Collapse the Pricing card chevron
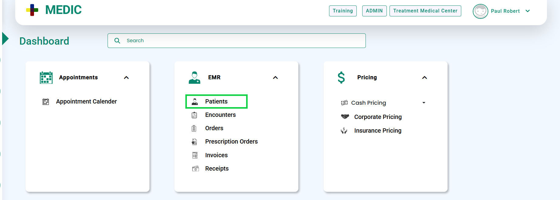 click(x=424, y=78)
